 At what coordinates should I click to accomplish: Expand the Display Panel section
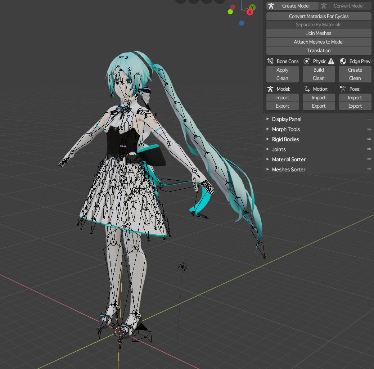point(287,119)
